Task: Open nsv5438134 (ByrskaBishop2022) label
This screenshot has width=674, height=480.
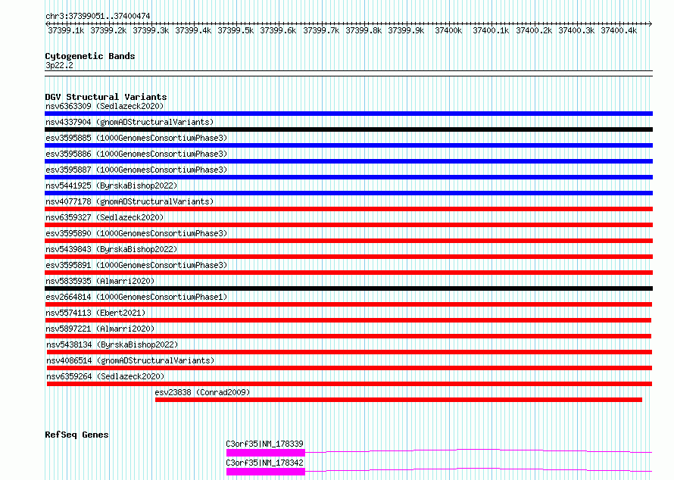Action: (x=112, y=344)
